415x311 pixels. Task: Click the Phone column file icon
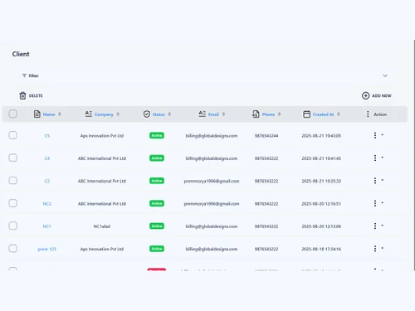(x=256, y=114)
